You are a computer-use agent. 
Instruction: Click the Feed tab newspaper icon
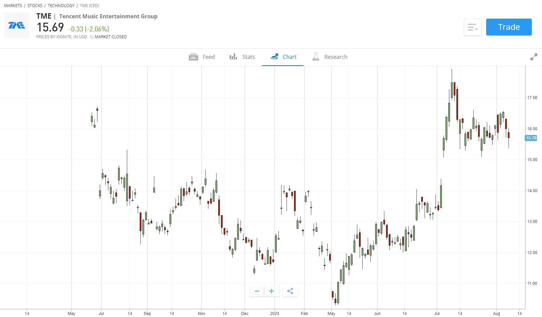coord(194,57)
